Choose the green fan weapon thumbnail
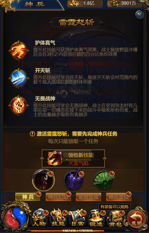 click(105, 180)
